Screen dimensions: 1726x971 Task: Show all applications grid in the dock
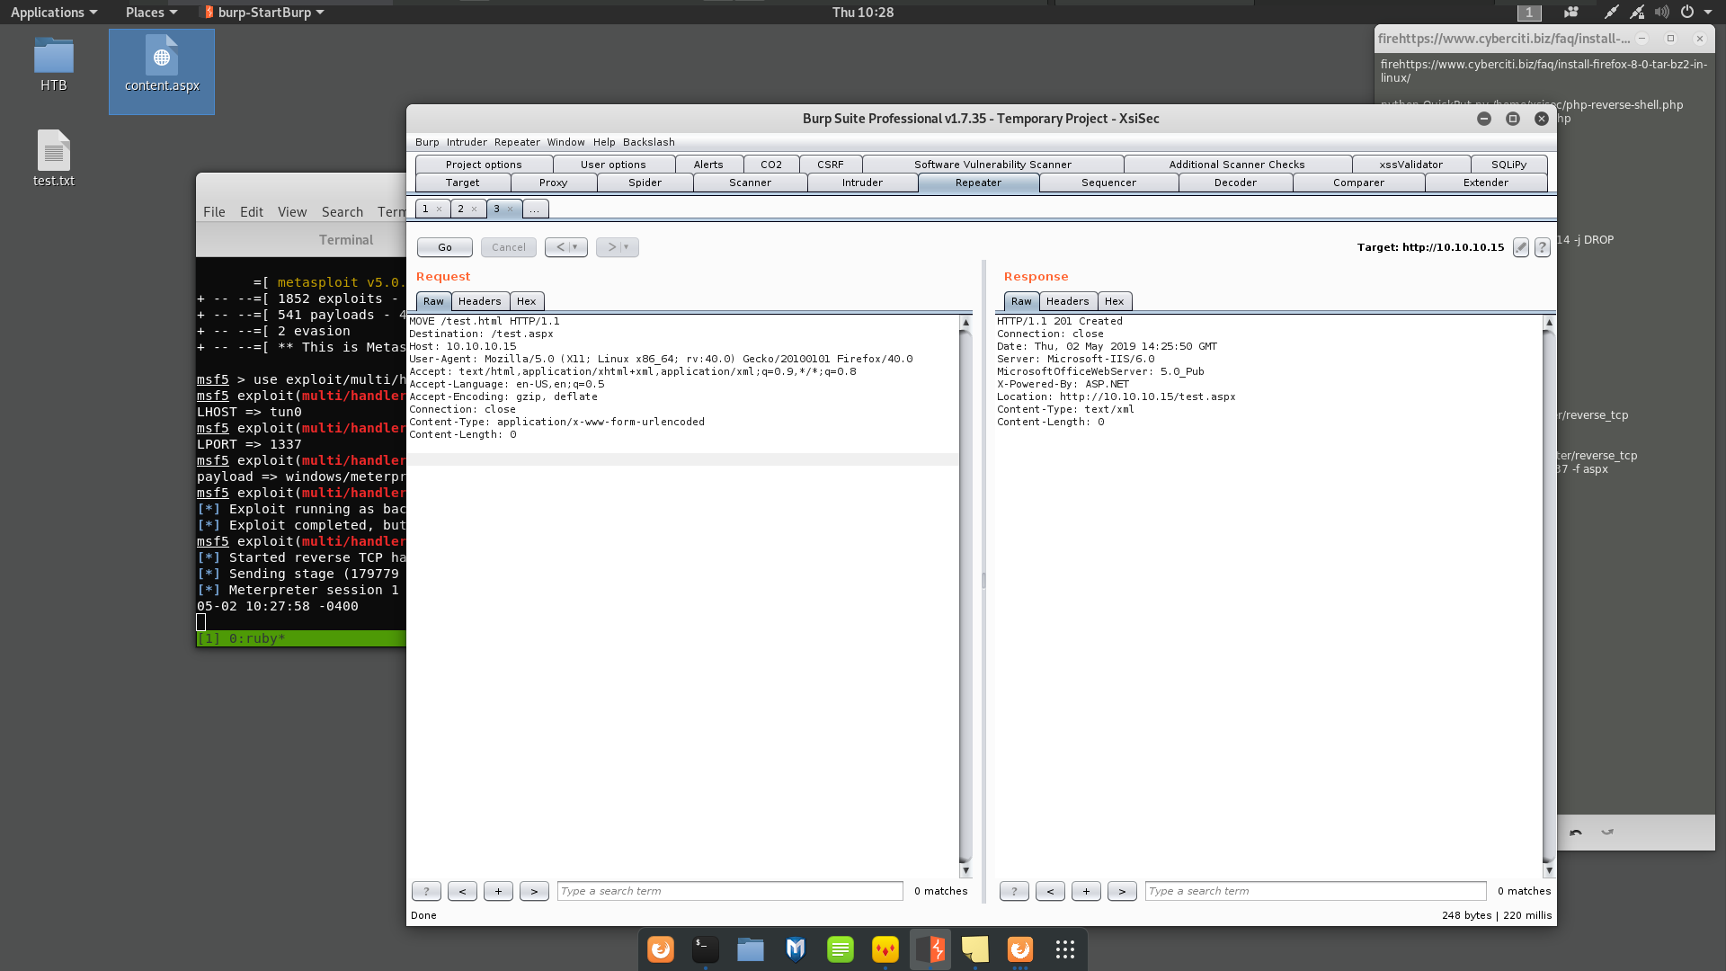(1065, 949)
